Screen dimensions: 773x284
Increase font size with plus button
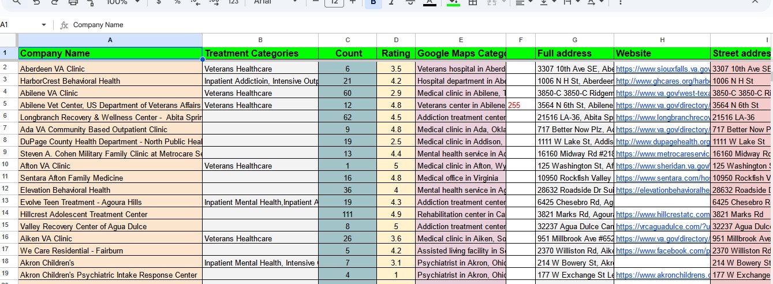(353, 2)
